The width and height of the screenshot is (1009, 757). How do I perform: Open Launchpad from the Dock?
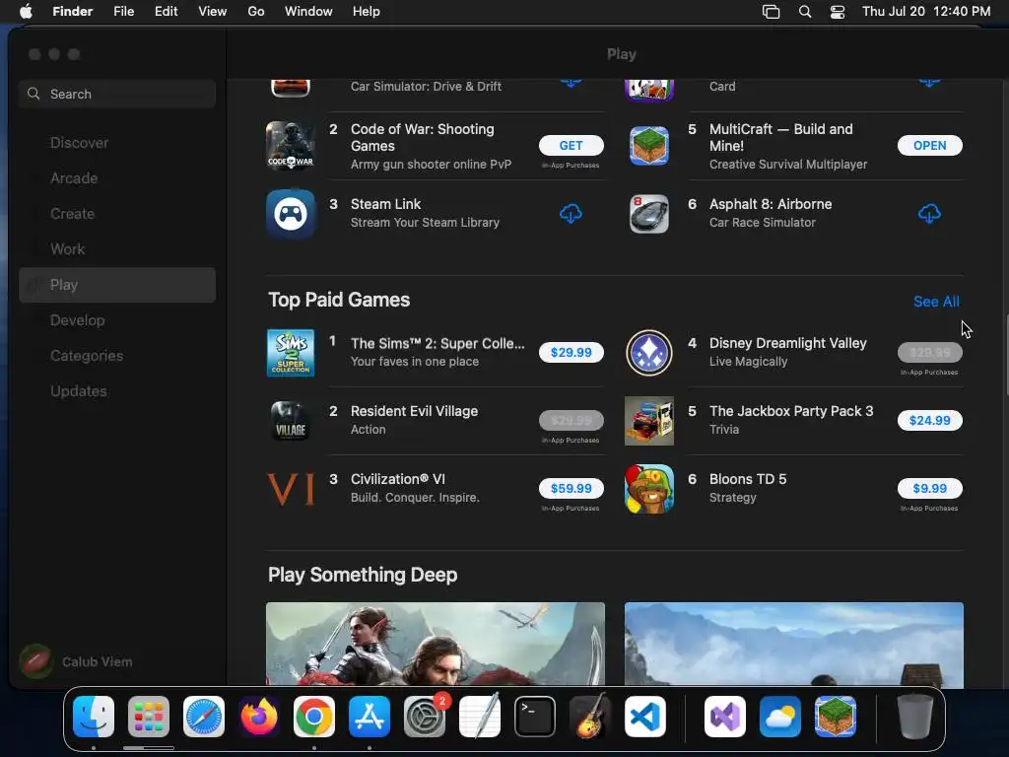(x=149, y=717)
